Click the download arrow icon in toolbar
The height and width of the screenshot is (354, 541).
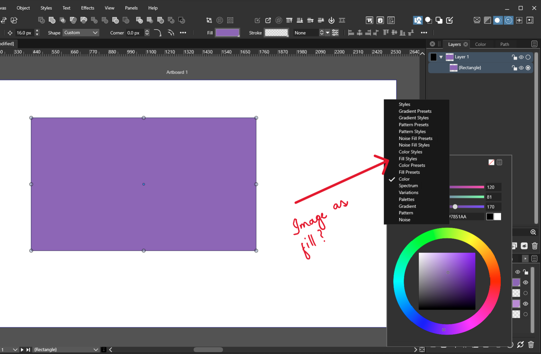(x=331, y=20)
